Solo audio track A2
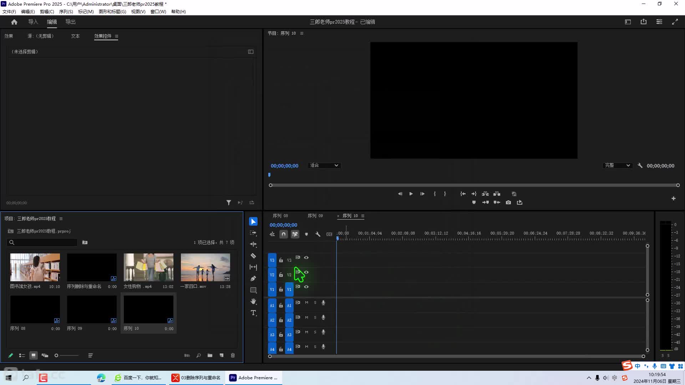This screenshot has height=385, width=685. pyautogui.click(x=315, y=317)
